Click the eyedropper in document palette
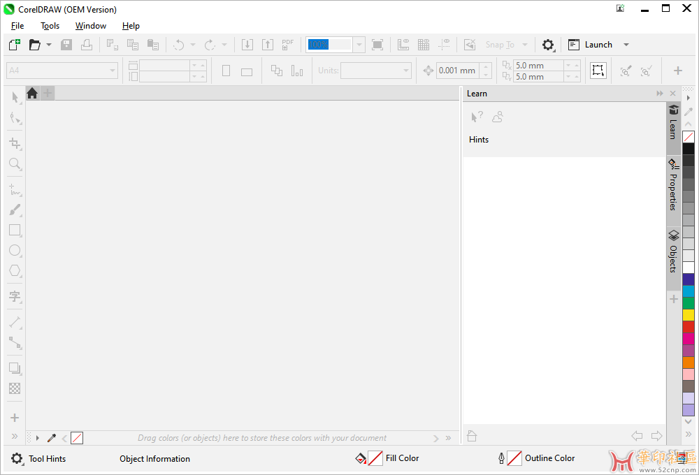This screenshot has width=699, height=475. point(52,438)
